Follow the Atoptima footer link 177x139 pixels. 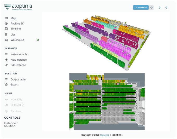click(x=104, y=135)
